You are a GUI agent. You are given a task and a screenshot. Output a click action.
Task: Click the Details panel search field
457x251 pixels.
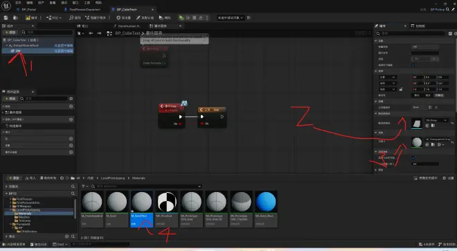(411, 33)
